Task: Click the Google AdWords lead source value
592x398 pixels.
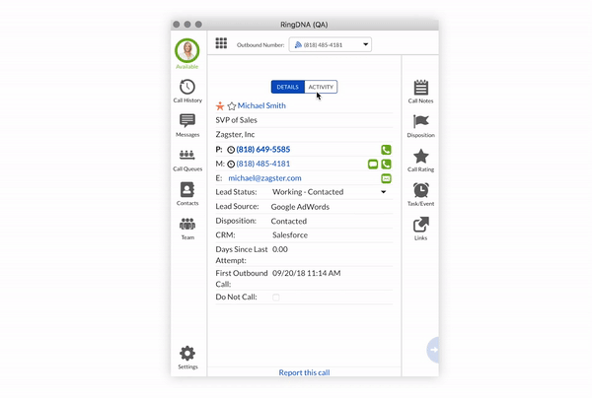Action: click(x=300, y=207)
